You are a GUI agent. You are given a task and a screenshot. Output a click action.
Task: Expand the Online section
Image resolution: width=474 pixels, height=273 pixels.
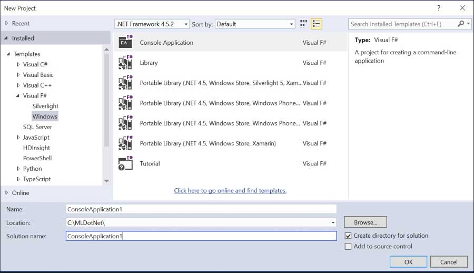pos(7,192)
